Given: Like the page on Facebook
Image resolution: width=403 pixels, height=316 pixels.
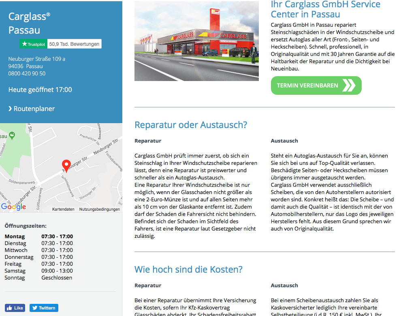Looking at the screenshot, I should click(x=15, y=308).
